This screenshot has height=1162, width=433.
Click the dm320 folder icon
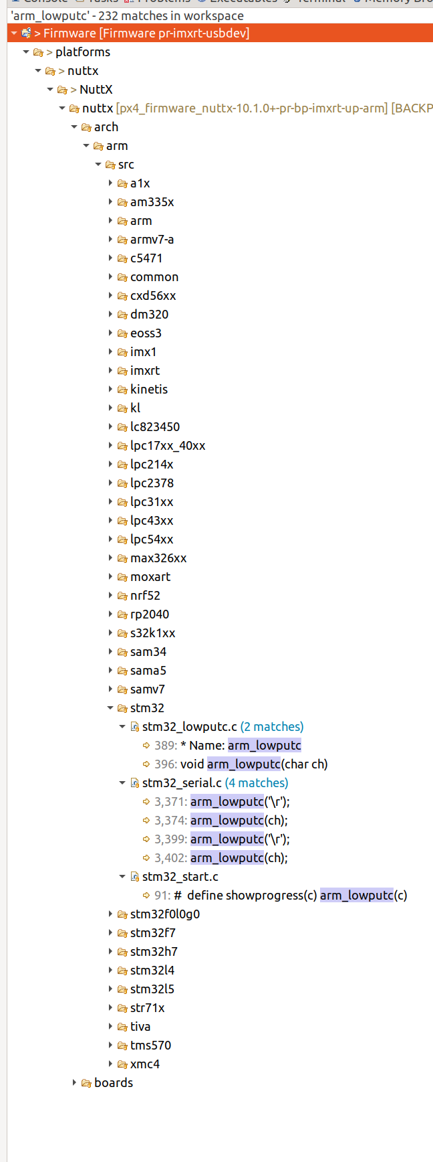tap(122, 314)
